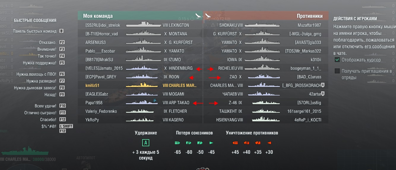The image size is (396, 170).
Task: Click the Противники header
Action: [310, 16]
